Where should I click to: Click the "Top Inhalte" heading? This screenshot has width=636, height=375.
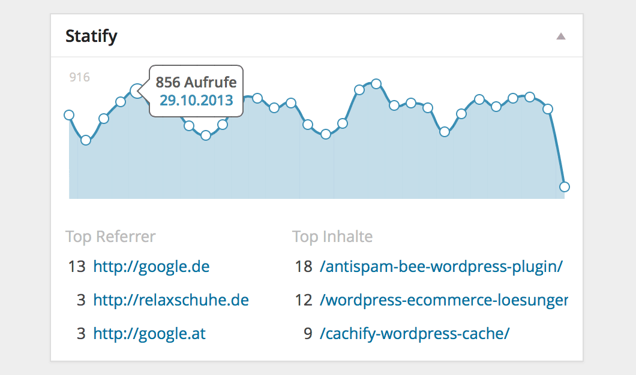pyautogui.click(x=332, y=237)
